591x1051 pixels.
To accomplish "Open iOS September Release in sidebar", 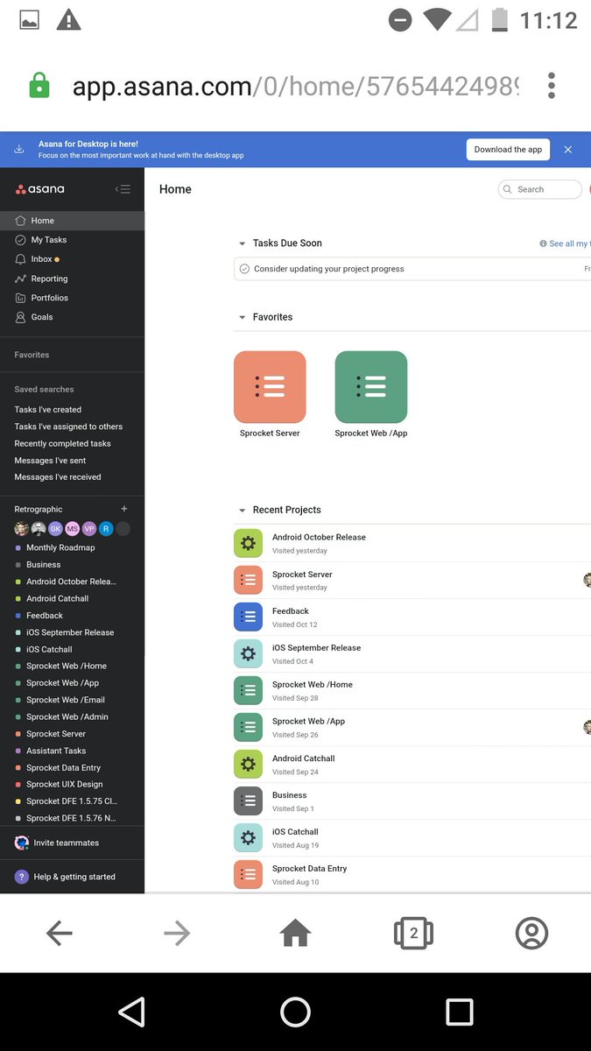I will coord(70,632).
